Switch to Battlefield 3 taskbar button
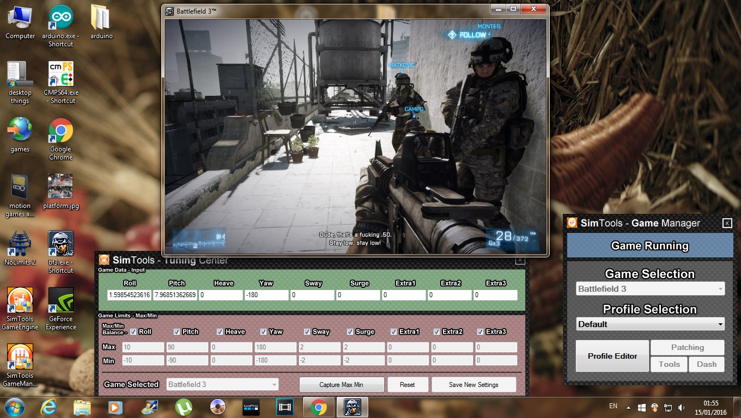This screenshot has height=418, width=741. tap(353, 407)
